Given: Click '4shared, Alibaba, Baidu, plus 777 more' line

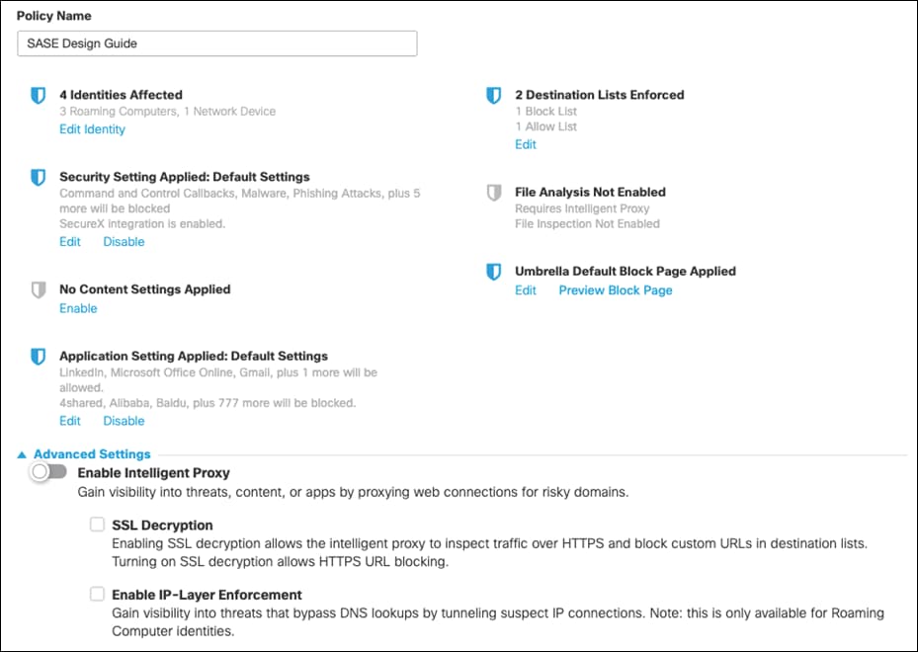Looking at the screenshot, I should 208,403.
